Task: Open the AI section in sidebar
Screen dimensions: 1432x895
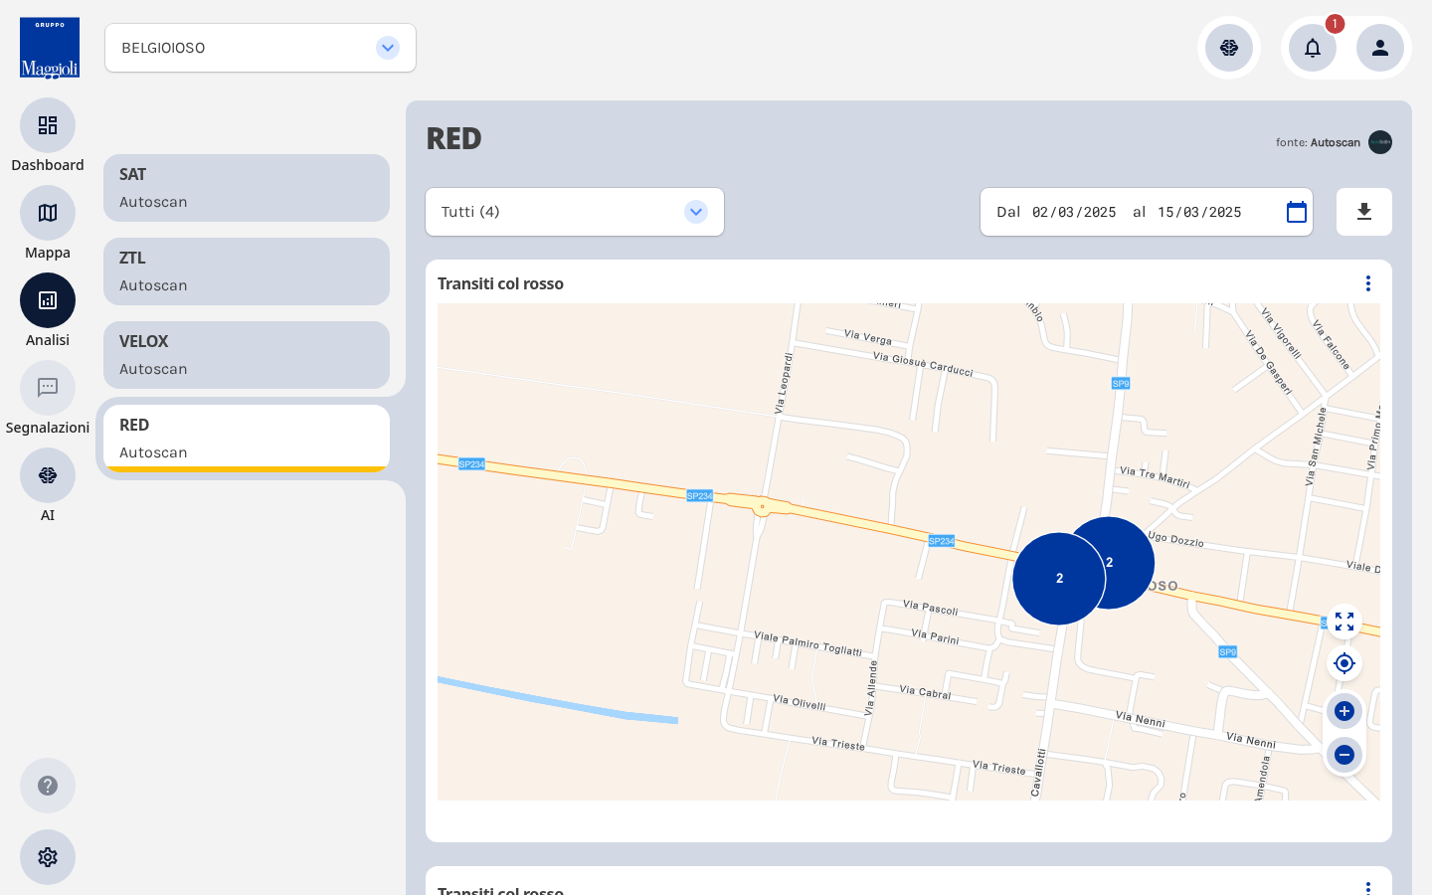Action: (48, 475)
